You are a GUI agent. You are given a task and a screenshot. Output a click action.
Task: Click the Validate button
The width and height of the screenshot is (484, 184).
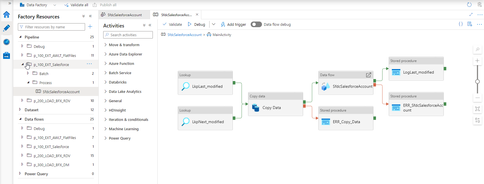tap(172, 24)
